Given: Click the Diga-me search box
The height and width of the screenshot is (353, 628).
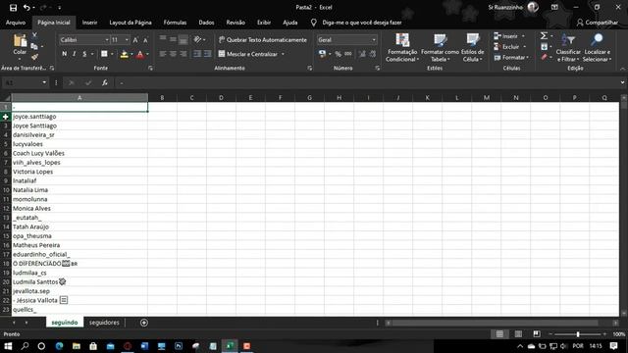Looking at the screenshot, I should click(x=362, y=23).
